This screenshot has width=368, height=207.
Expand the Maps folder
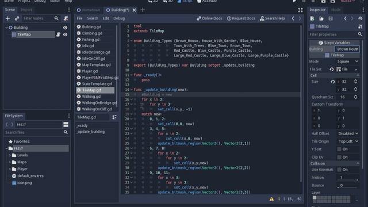[x=10, y=162]
